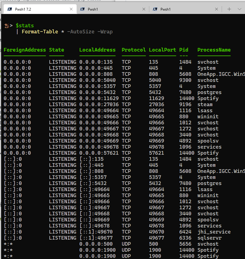Close the last Pwsh1 tab

217,9
